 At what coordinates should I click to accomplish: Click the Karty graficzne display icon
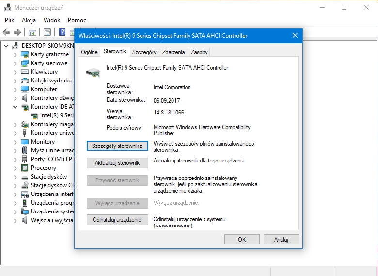(25, 54)
